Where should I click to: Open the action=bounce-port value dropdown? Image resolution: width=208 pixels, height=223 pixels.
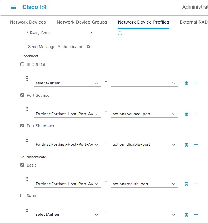point(144,114)
